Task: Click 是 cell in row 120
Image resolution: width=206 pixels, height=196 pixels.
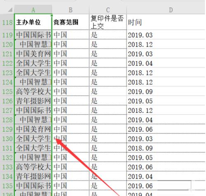Action: tap(108, 44)
